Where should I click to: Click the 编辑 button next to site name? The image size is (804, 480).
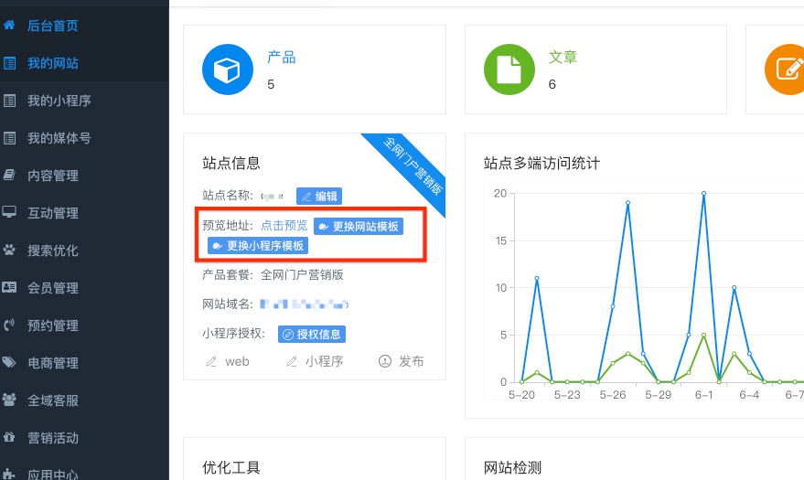click(319, 197)
